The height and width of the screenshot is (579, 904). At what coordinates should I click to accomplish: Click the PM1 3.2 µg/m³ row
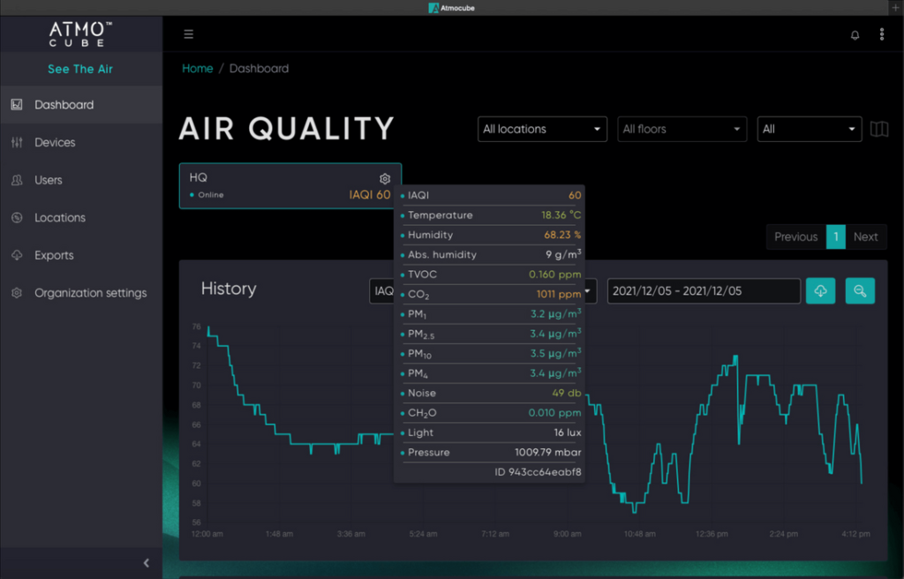click(x=491, y=314)
